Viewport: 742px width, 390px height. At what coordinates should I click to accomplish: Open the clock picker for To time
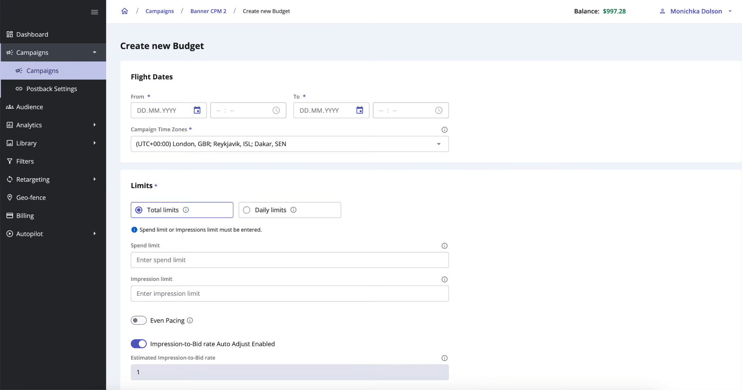point(438,110)
